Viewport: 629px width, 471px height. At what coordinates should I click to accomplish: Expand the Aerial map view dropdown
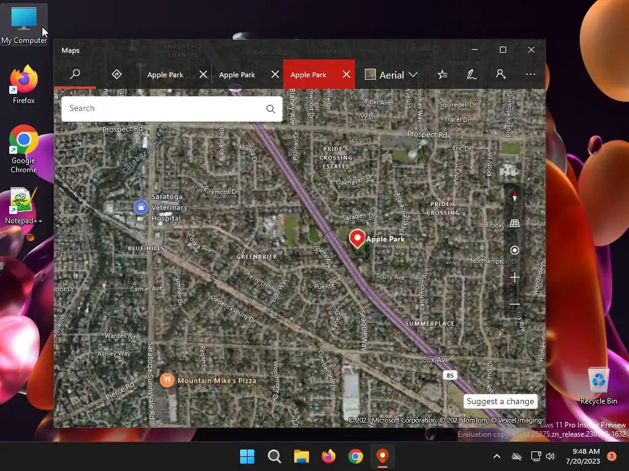pos(413,75)
